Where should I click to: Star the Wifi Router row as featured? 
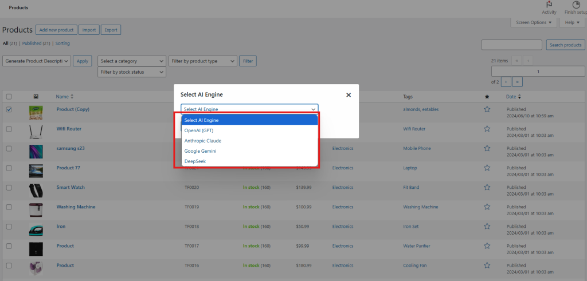point(487,129)
